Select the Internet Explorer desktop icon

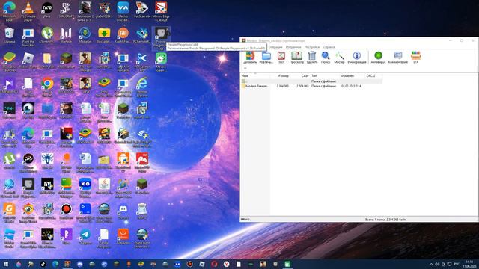(142, 87)
